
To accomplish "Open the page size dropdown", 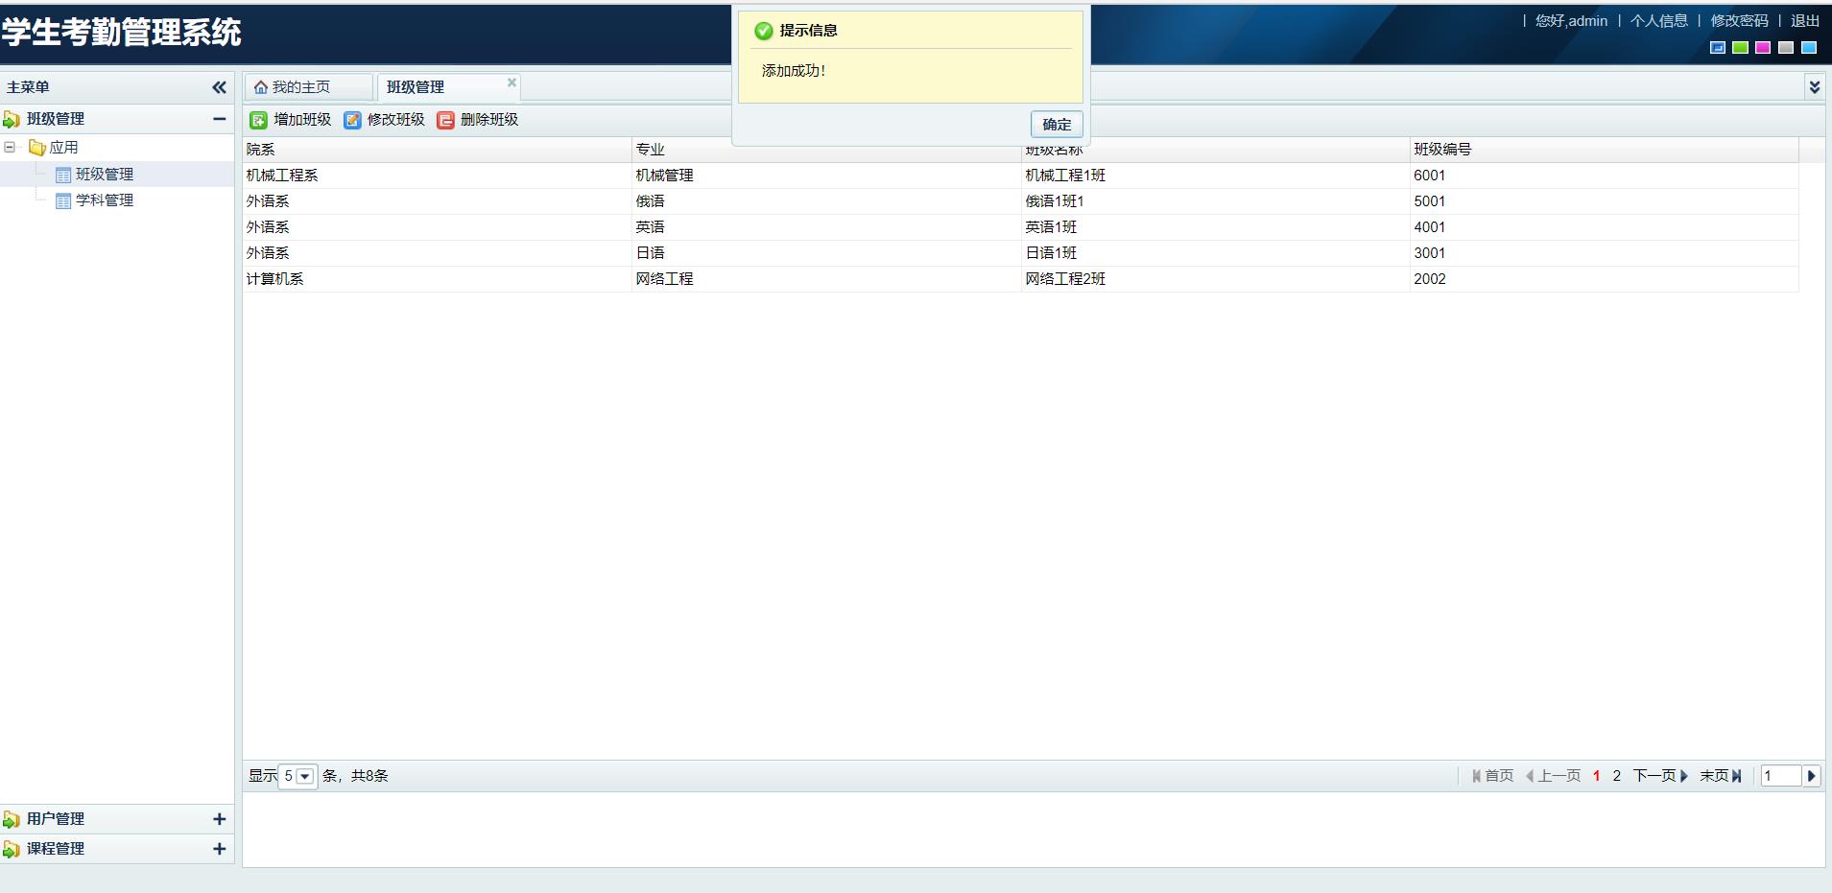I will pos(304,776).
